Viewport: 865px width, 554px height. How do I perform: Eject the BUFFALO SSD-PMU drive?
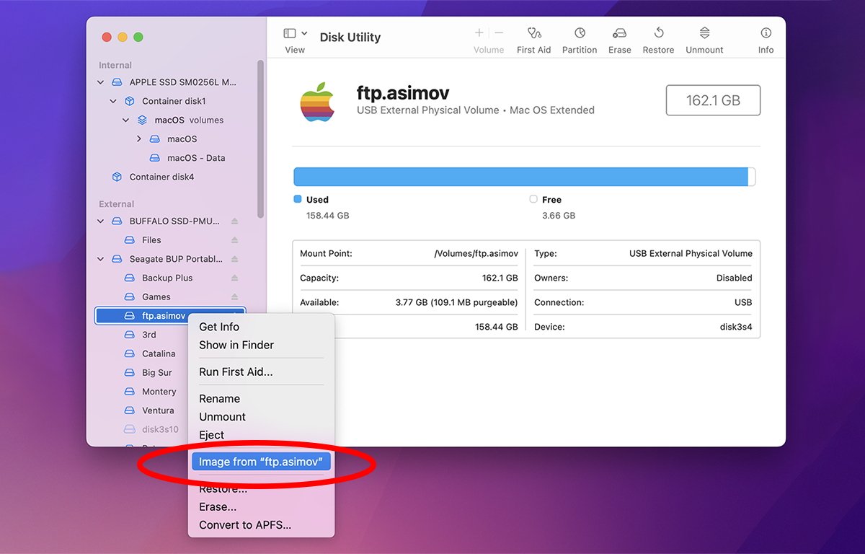click(x=234, y=221)
